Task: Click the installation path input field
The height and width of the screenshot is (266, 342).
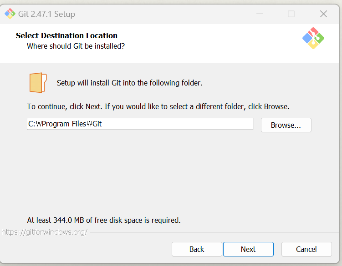Action: point(140,124)
